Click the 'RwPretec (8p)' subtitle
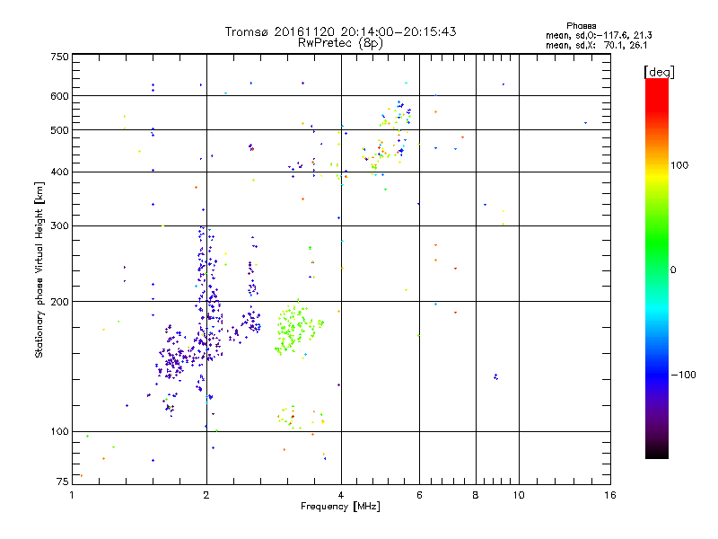 tap(340, 43)
